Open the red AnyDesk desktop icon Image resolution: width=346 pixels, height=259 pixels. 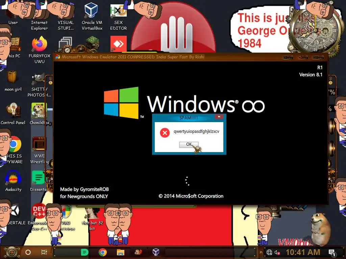(119, 44)
